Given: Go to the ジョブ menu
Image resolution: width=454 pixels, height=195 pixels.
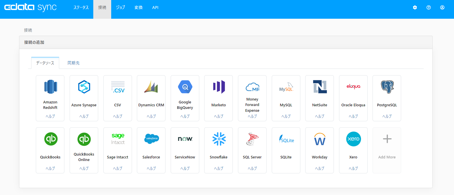Looking at the screenshot, I should [120, 7].
